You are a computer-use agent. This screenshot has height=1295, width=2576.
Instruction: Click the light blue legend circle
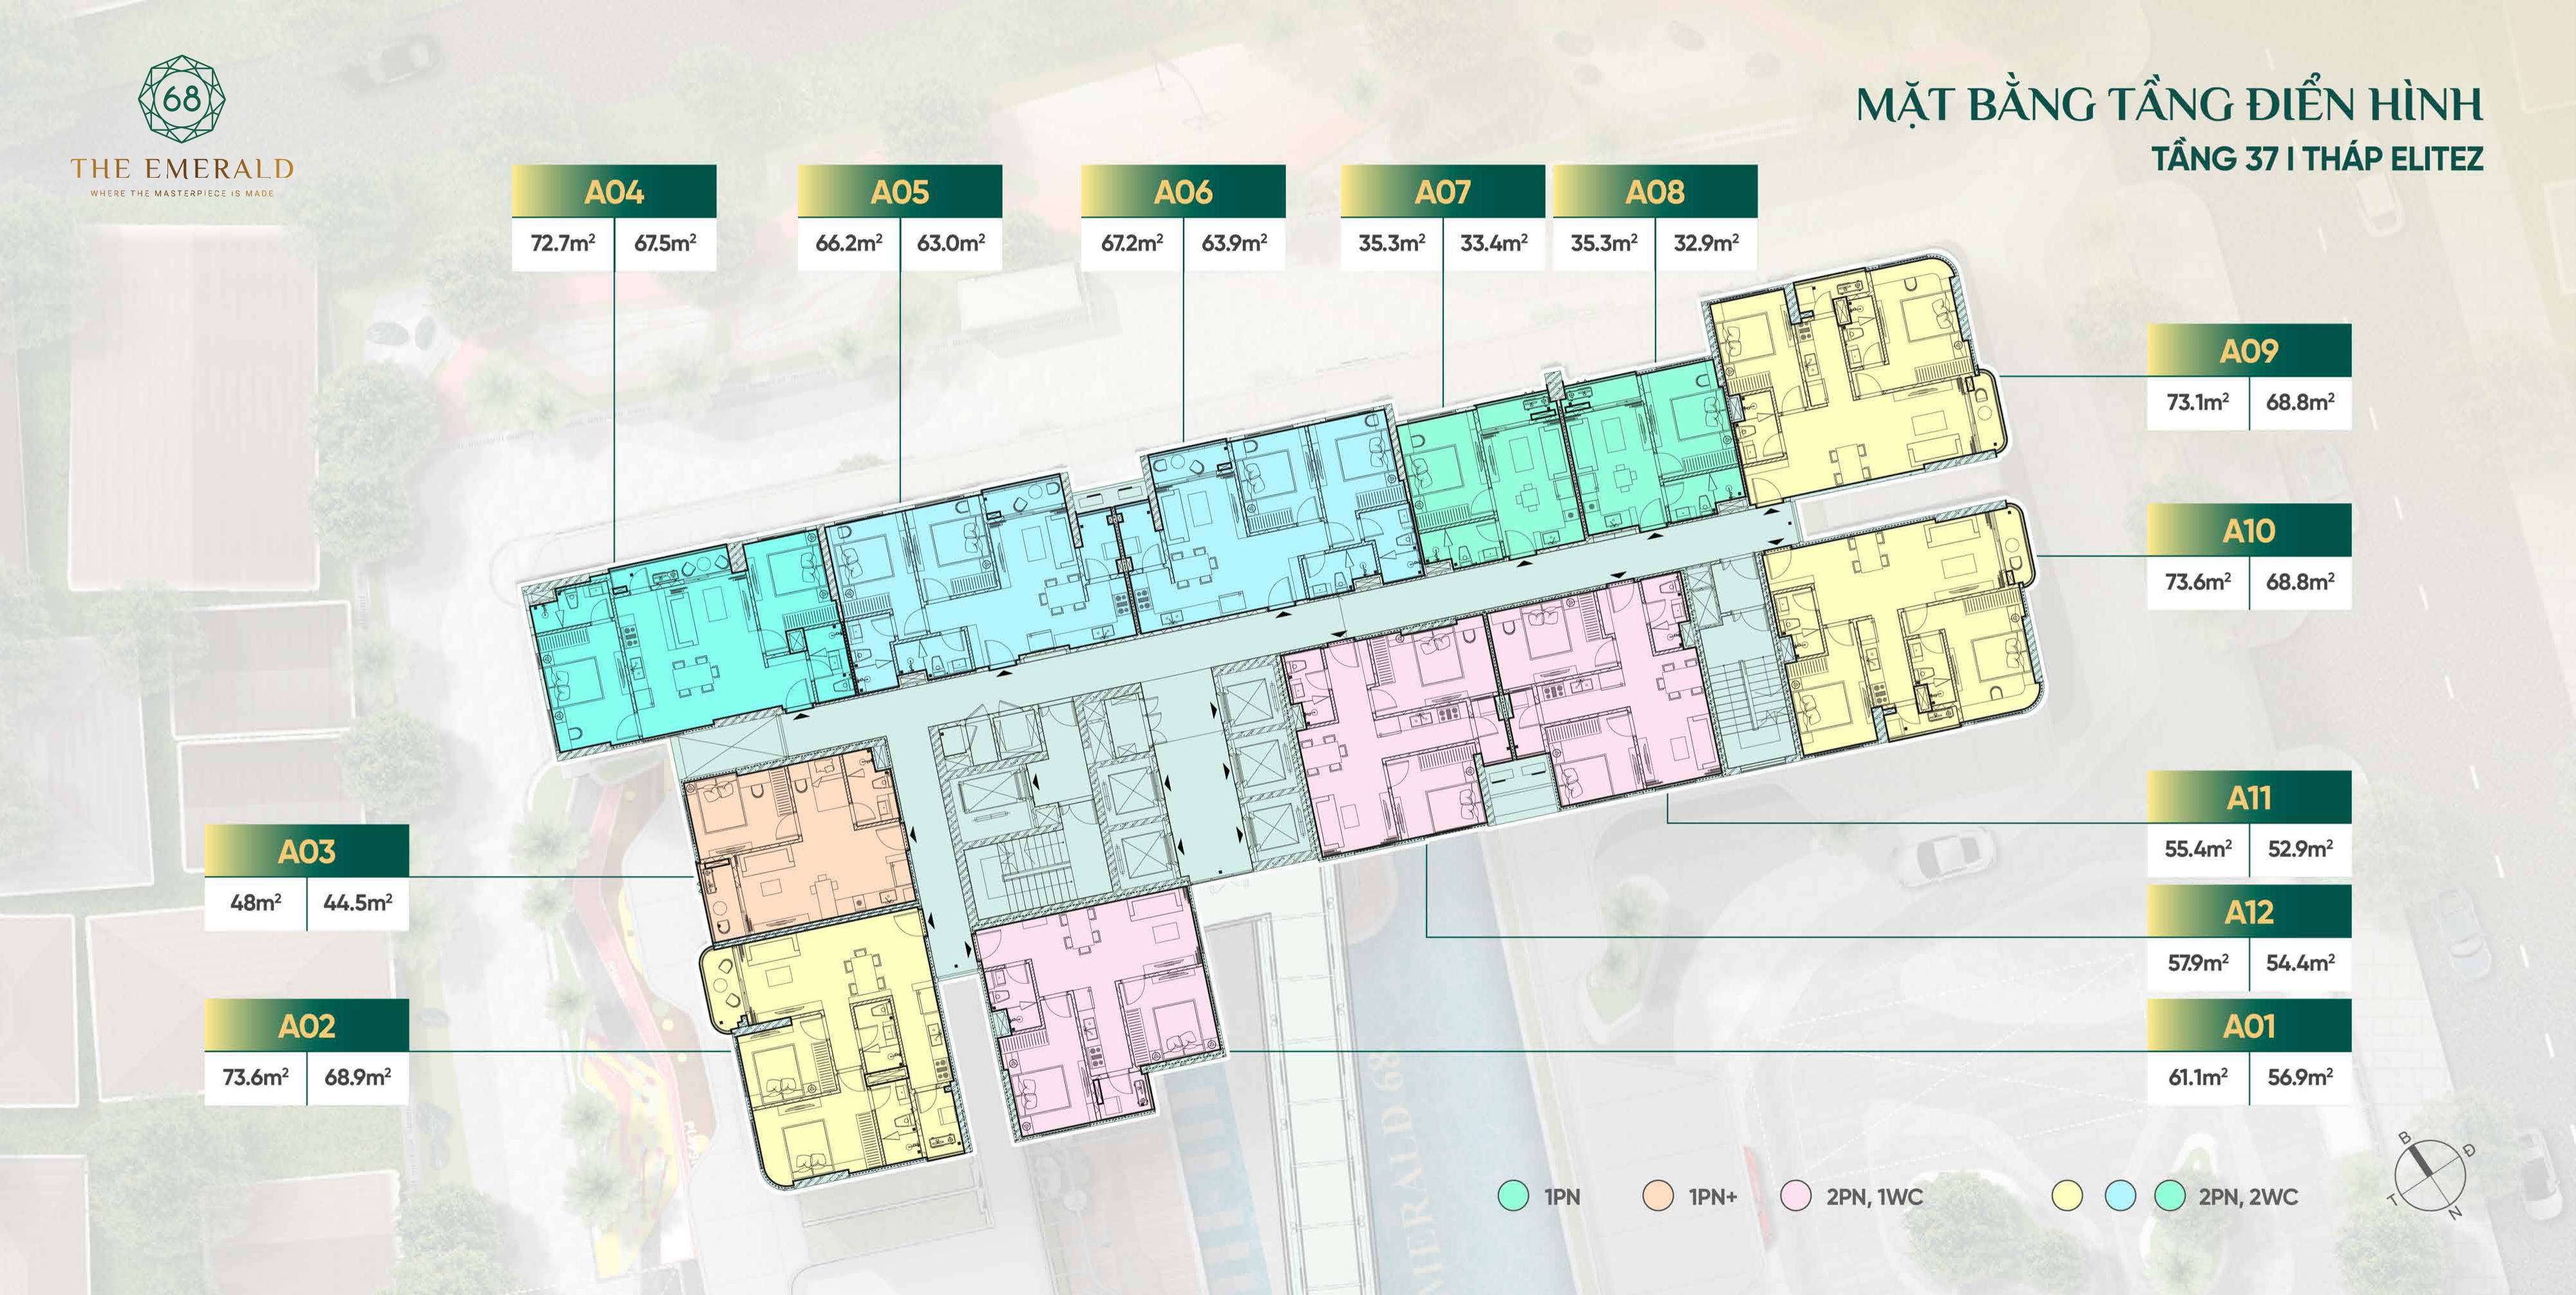coord(2120,1196)
